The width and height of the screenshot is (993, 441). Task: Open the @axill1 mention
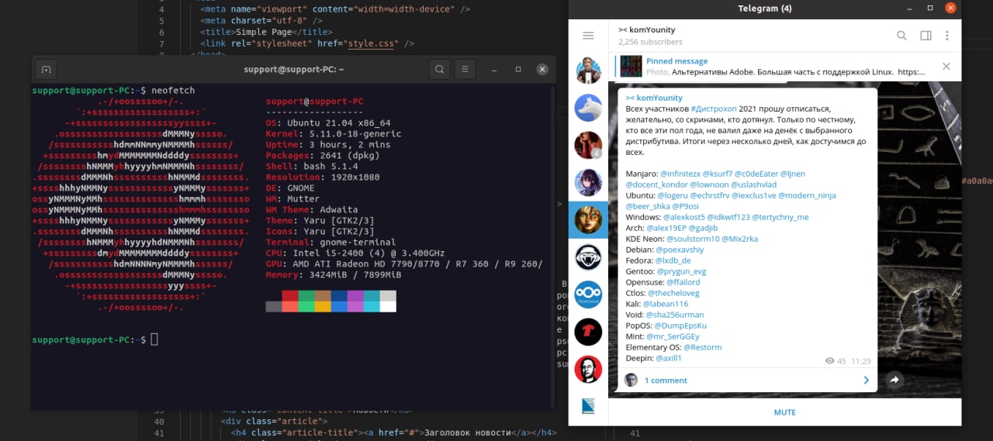coord(669,358)
